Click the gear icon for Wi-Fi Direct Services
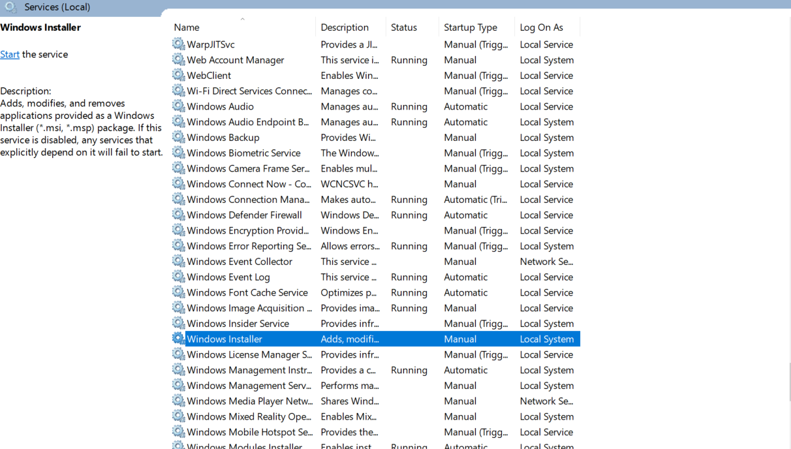This screenshot has height=449, width=791. (x=178, y=91)
